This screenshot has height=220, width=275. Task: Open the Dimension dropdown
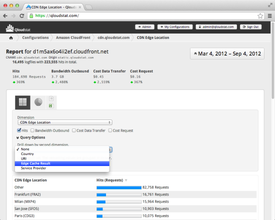coord(65,122)
